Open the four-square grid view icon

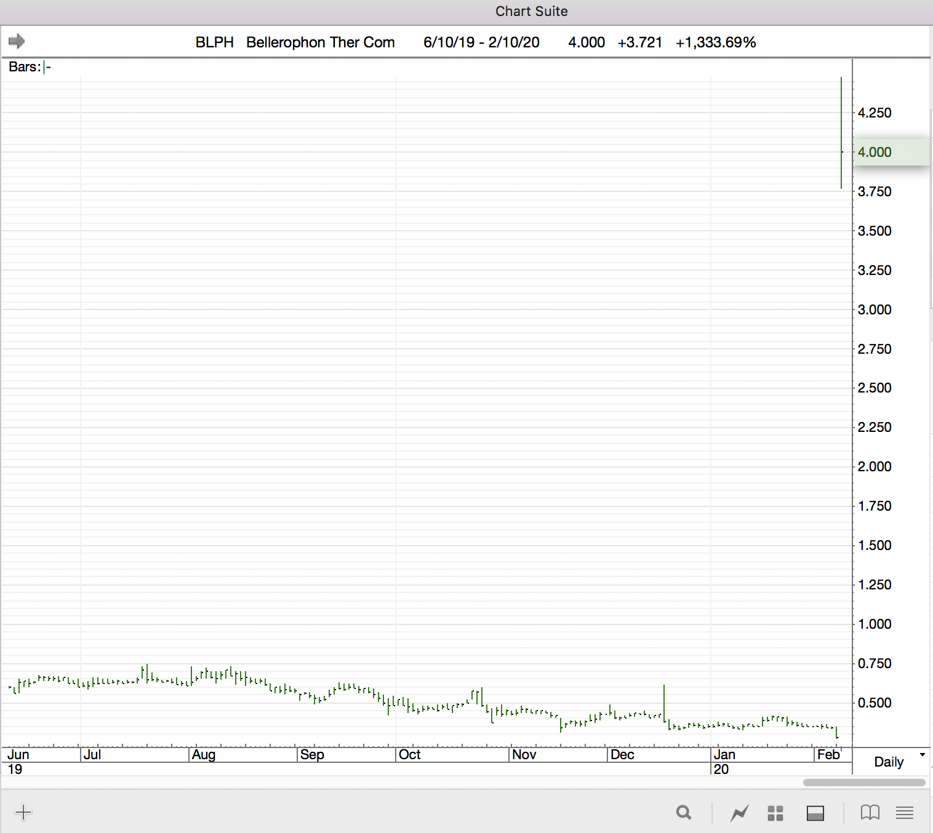pos(775,813)
